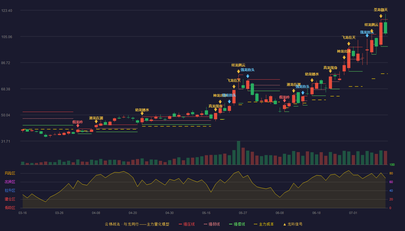Click the 圣龙御天 signal arrow
405x231 pixels.
coord(381,16)
